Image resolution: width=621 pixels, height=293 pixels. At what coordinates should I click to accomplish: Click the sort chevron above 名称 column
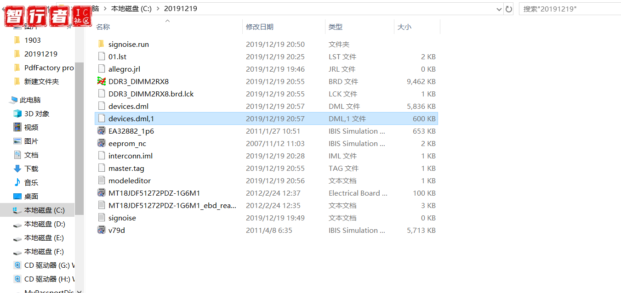click(x=167, y=21)
